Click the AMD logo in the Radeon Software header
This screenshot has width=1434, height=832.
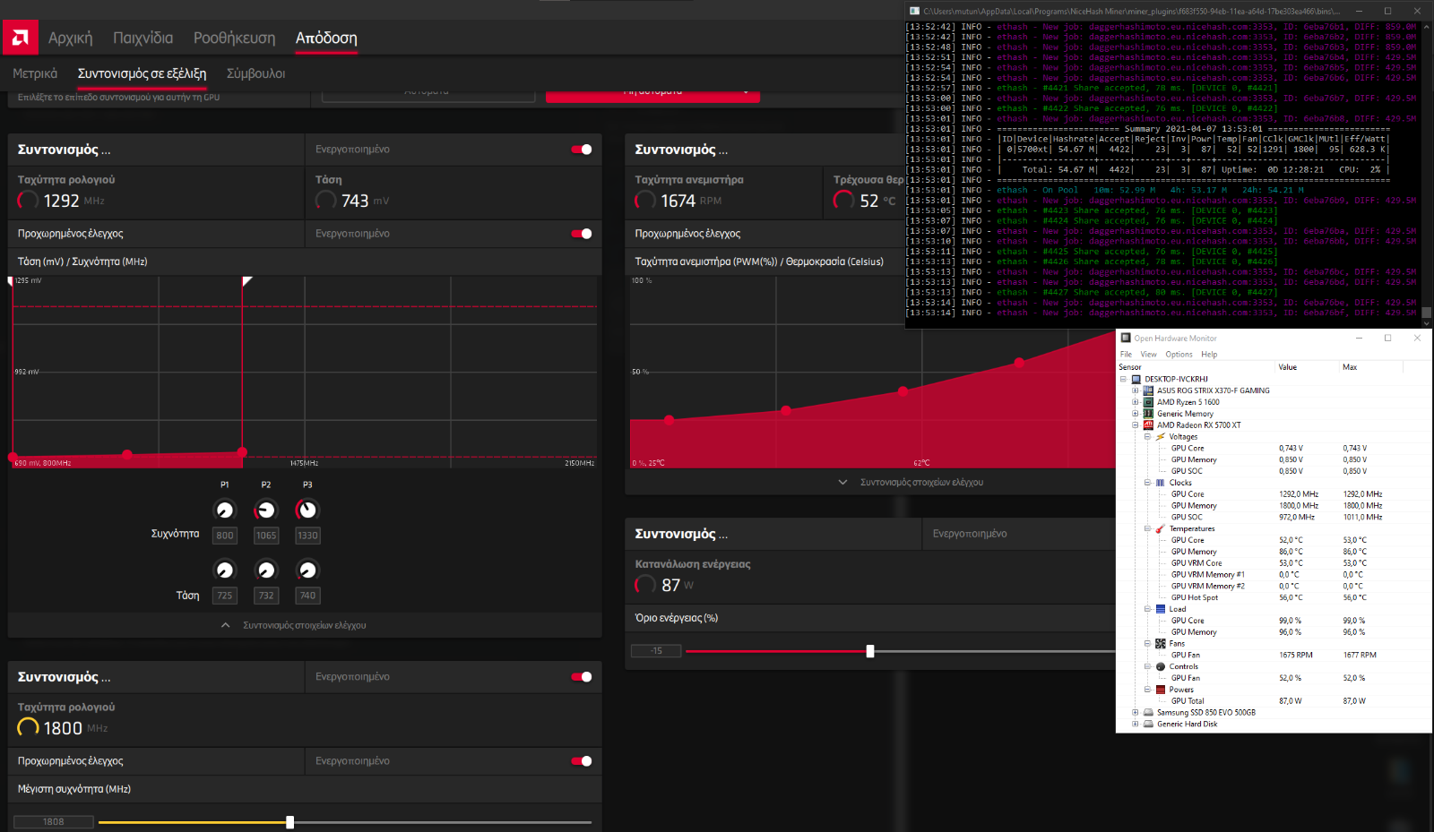pyautogui.click(x=20, y=38)
